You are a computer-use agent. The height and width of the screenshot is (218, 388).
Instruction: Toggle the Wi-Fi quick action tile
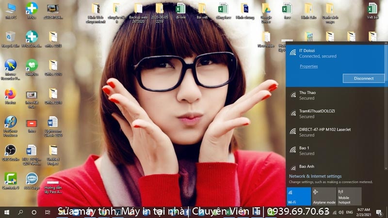(298, 196)
